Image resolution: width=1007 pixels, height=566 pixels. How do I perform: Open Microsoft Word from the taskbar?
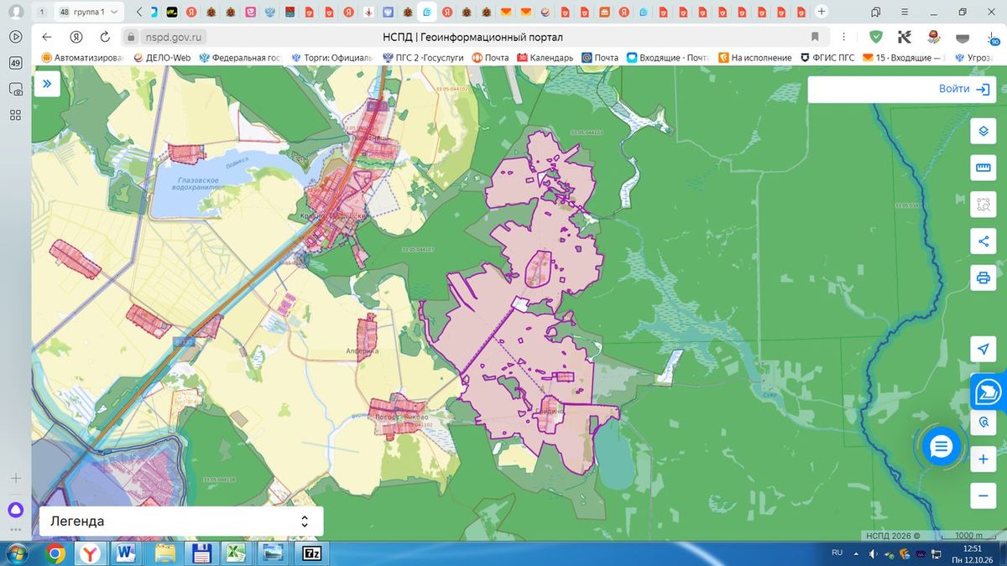[x=128, y=553]
